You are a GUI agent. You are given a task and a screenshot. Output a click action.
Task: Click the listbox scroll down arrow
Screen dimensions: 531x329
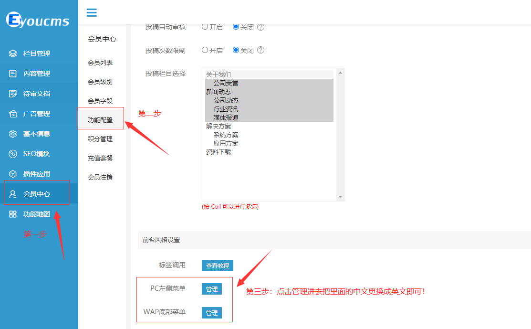pos(340,197)
